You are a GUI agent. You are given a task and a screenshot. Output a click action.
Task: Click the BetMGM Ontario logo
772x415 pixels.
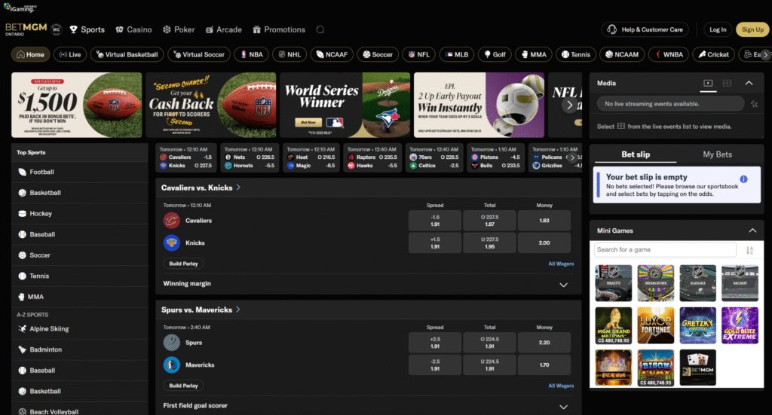(26, 29)
